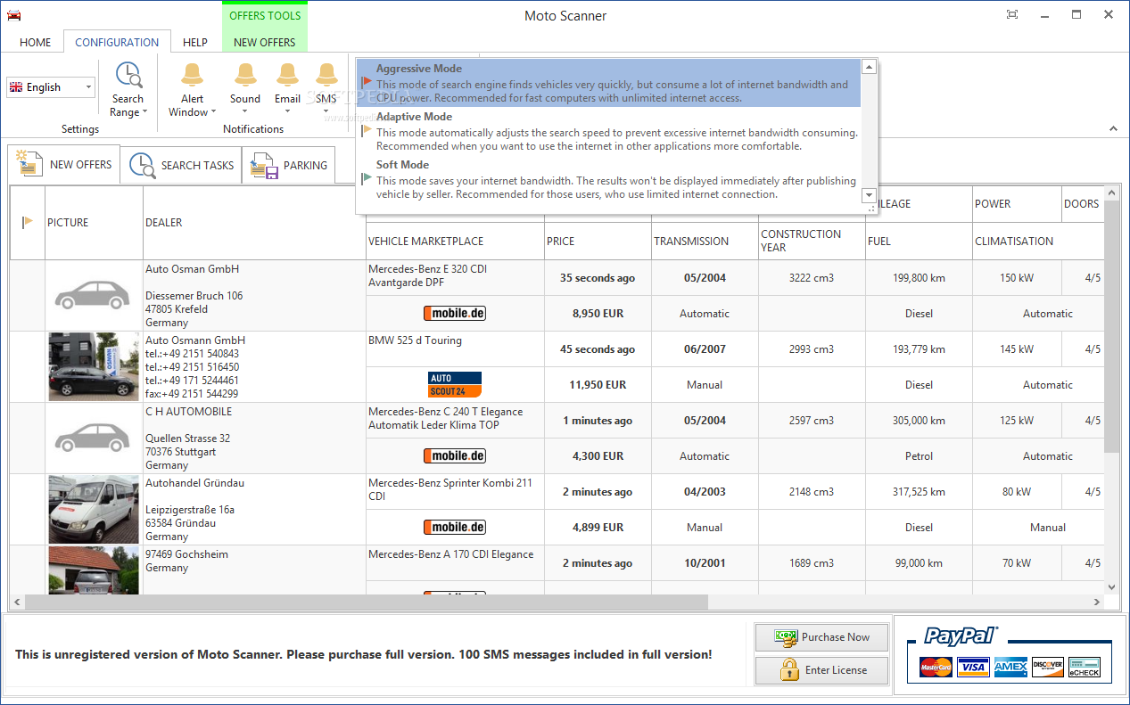This screenshot has height=705, width=1130.
Task: Click the table scroll-down arrow
Action: coord(1111,586)
